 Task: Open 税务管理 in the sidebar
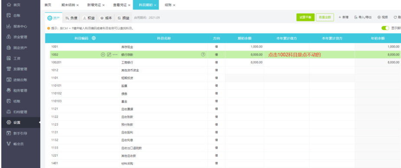tap(20, 91)
